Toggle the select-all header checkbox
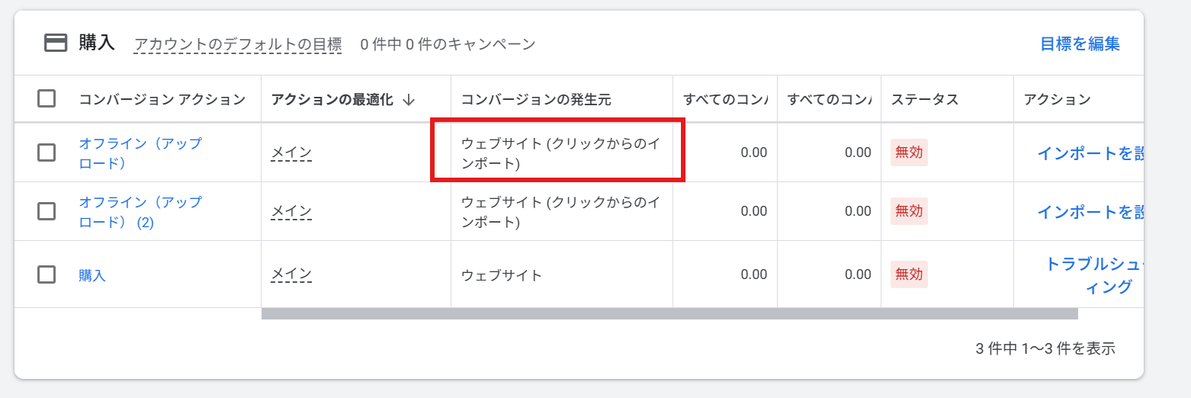The height and width of the screenshot is (398, 1191). pos(47,98)
